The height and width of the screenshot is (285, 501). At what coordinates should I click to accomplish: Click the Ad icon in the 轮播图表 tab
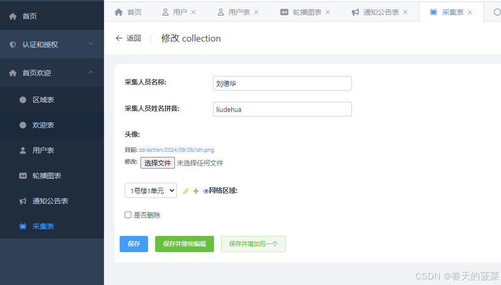pyautogui.click(x=284, y=12)
